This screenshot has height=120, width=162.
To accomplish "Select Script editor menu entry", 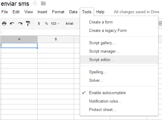I will click(119, 60).
